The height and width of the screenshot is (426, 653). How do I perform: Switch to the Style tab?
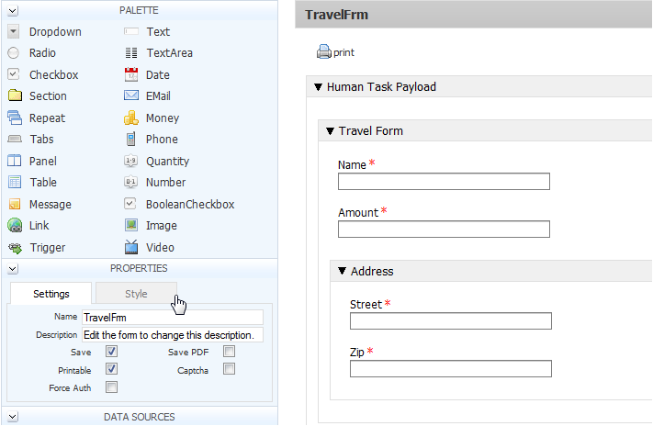[x=136, y=294]
